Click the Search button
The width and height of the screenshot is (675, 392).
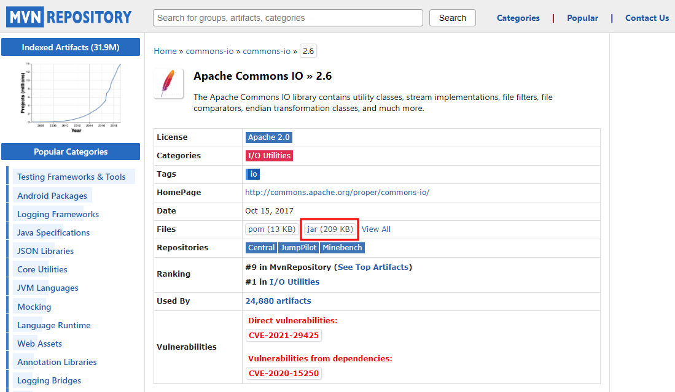(x=453, y=18)
